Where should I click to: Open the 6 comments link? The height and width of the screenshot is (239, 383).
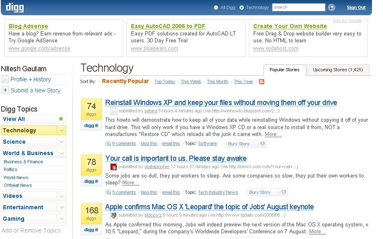pos(124,144)
